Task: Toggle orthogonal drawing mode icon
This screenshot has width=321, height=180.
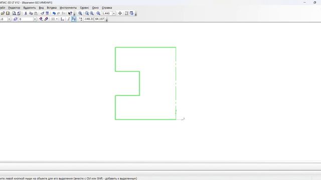Action: (69, 19)
